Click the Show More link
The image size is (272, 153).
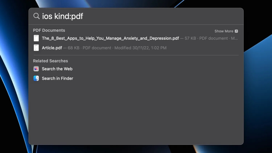click(224, 31)
